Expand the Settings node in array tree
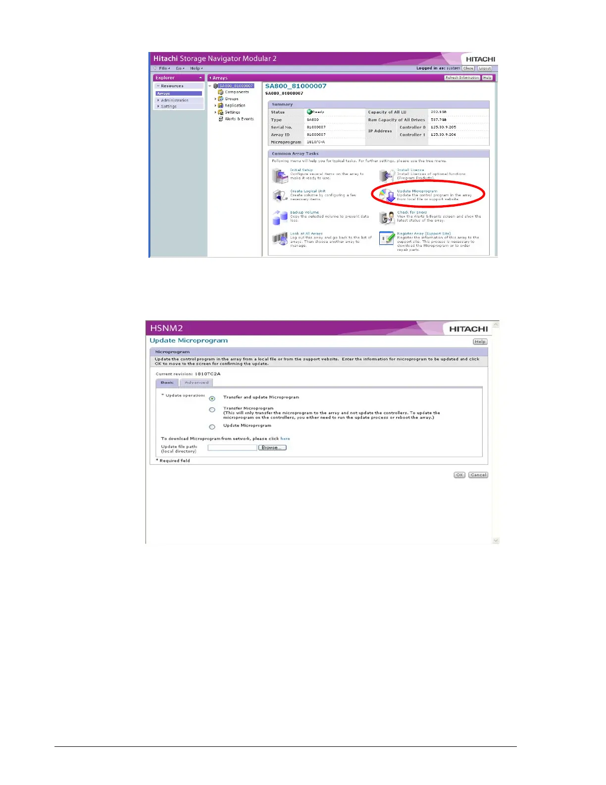Viewport: 606px width, 785px height. click(x=215, y=112)
